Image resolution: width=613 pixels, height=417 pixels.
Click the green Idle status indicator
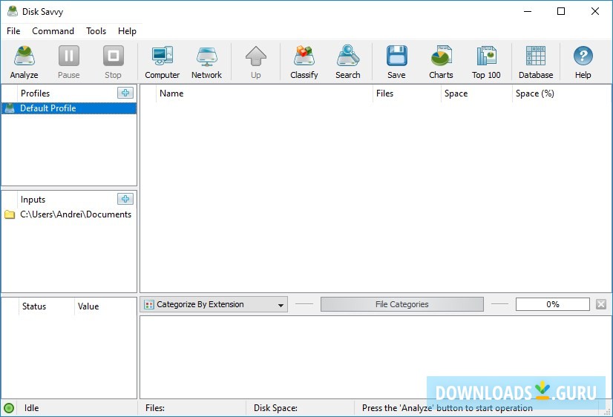click(9, 408)
